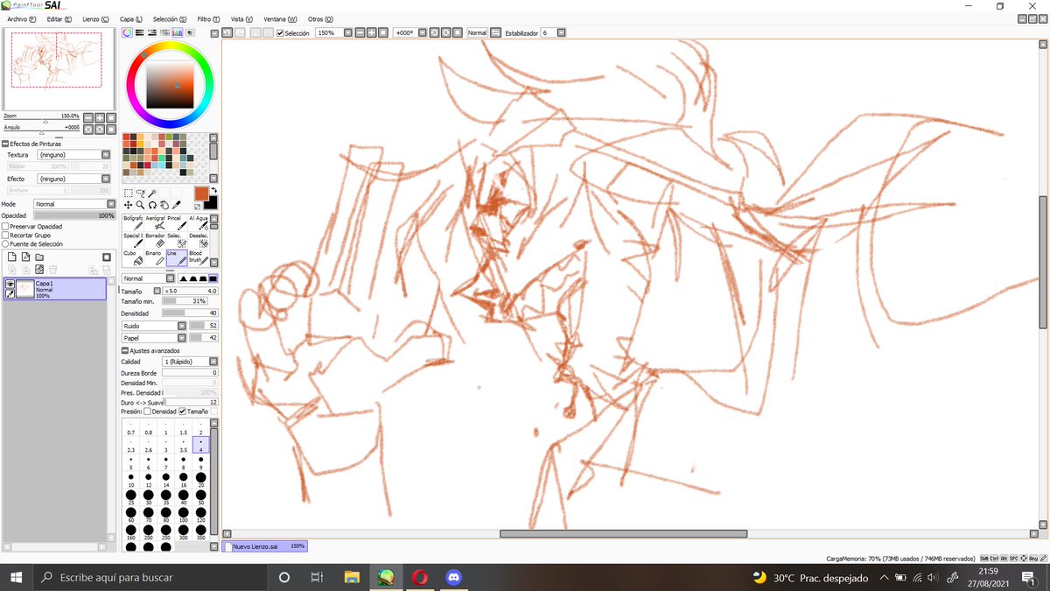The width and height of the screenshot is (1050, 591).
Task: Select the Selec. selection pen tool
Action: coord(178,240)
